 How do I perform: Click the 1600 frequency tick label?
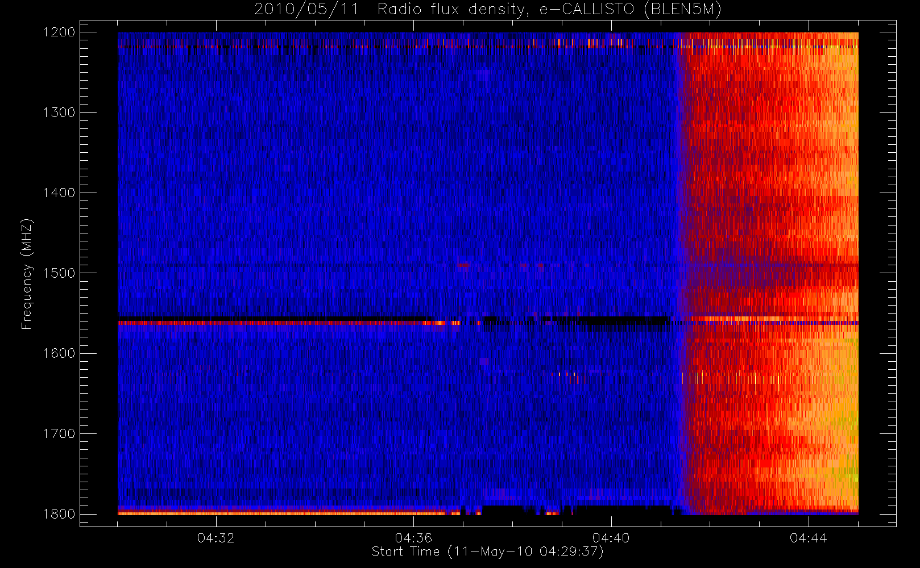[x=59, y=353]
